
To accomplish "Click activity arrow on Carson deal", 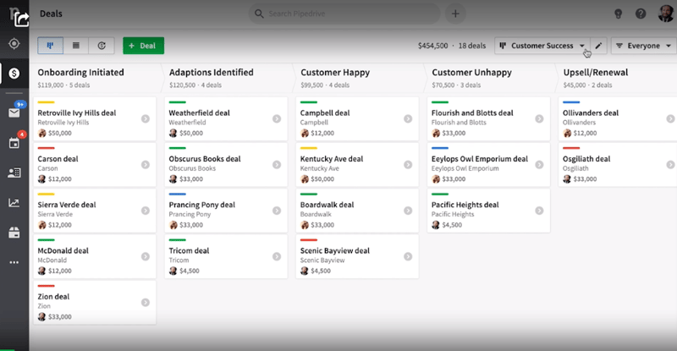I will coord(146,164).
